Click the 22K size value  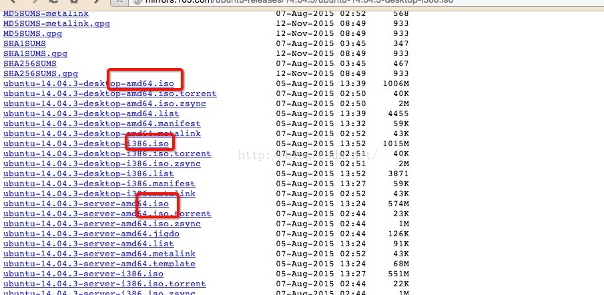click(x=401, y=284)
